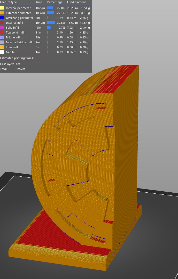Toggle visibility of External perimeter label

[x=18, y=13]
